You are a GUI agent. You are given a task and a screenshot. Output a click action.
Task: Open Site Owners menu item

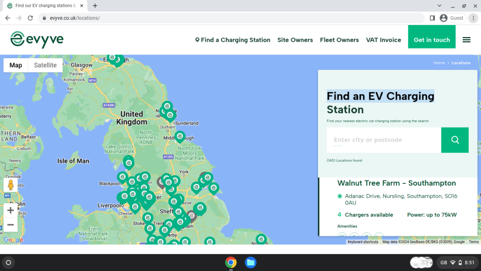(295, 40)
